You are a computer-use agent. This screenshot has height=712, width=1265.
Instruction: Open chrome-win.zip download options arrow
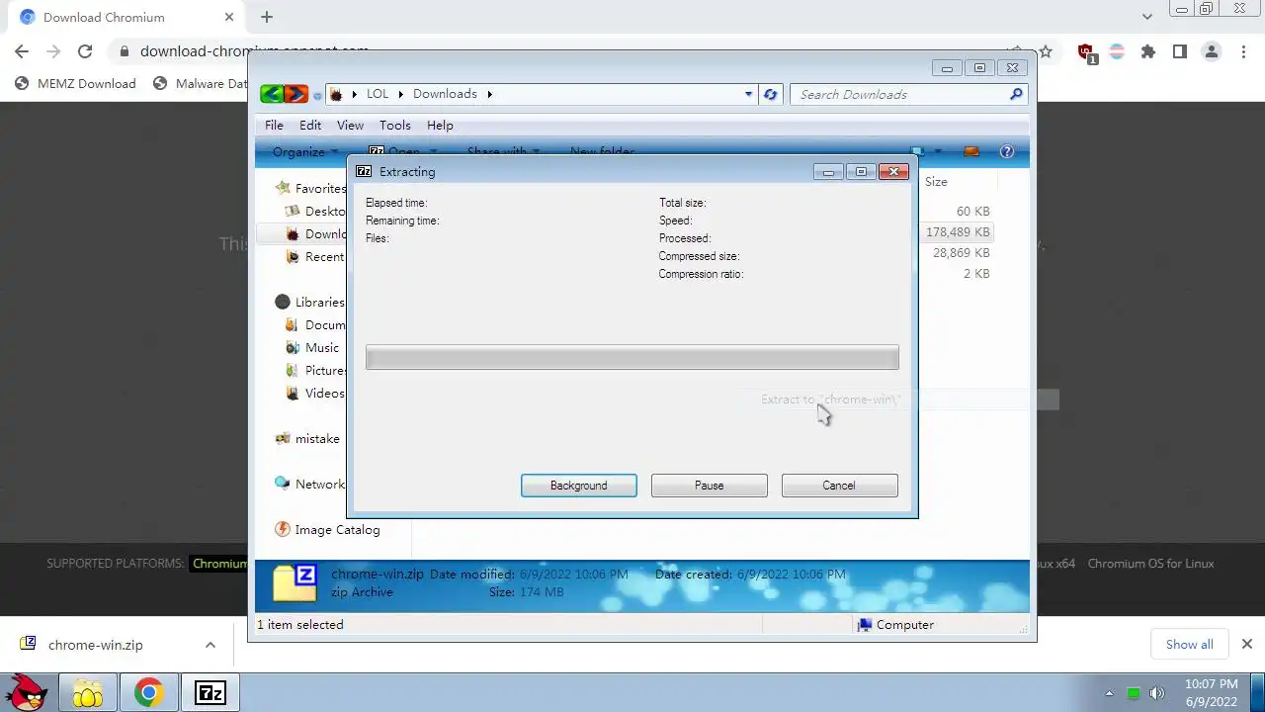coord(210,645)
